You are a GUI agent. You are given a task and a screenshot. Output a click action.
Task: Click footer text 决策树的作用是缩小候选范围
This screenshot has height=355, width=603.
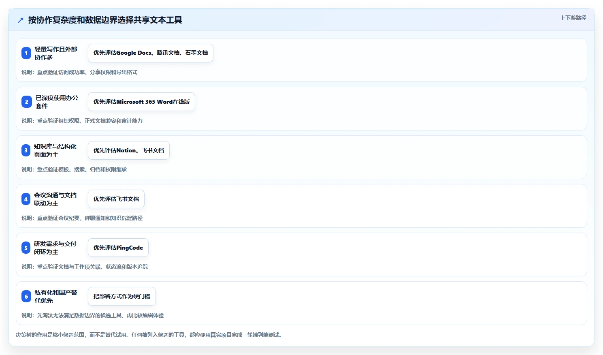pyautogui.click(x=50, y=335)
